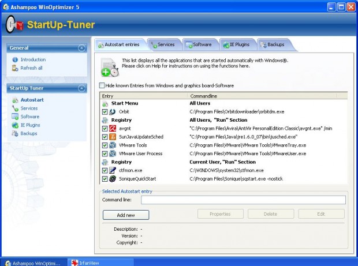Click the VMware User Process entry icon
Viewport: 358px width, 266px height.
[x=113, y=153]
